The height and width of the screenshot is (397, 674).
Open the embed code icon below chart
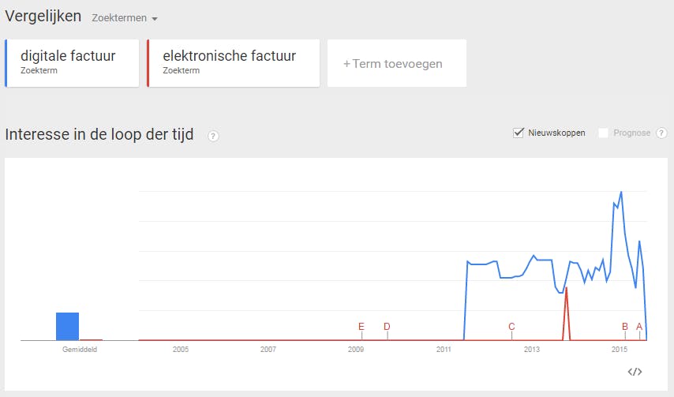[x=635, y=372]
